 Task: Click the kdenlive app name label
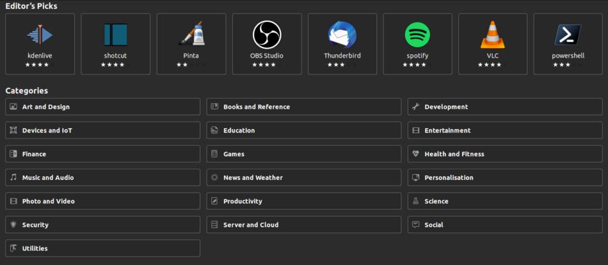pos(40,55)
